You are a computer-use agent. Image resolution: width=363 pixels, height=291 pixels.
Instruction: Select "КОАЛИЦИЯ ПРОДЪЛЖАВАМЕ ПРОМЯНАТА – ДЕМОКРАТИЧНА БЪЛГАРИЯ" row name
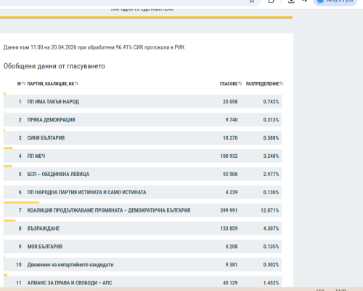click(109, 210)
